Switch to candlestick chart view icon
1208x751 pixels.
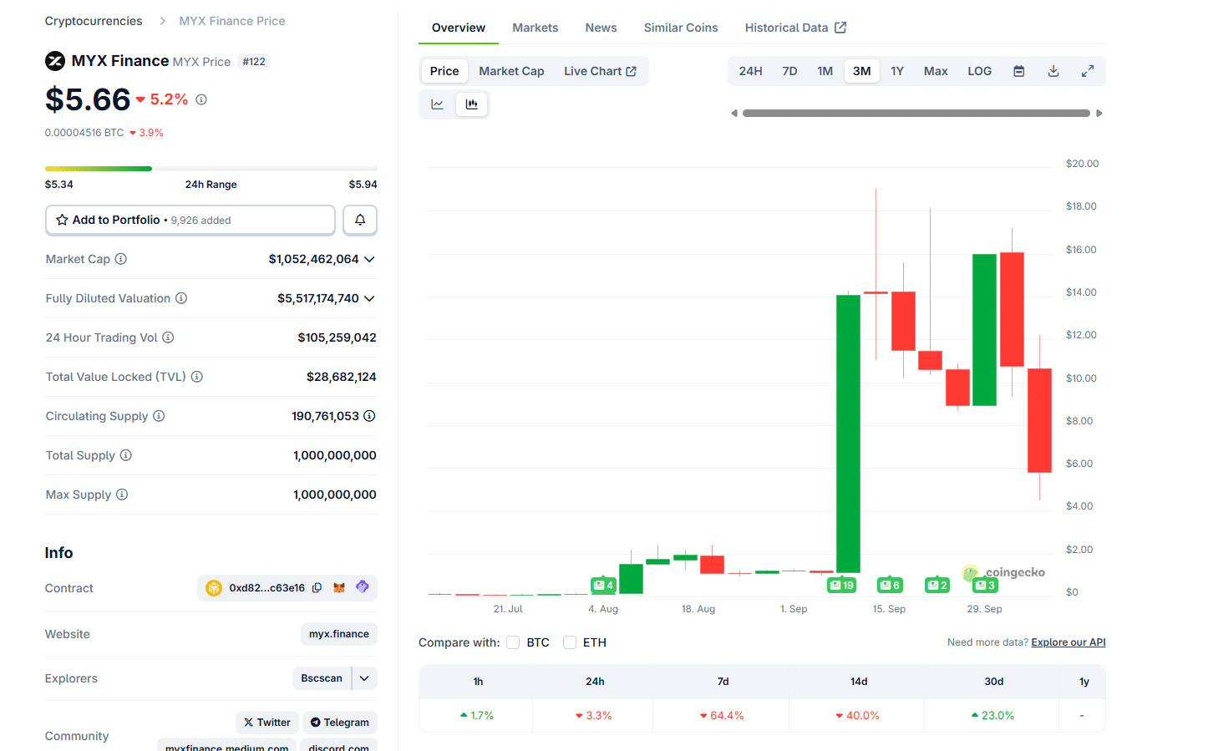471,104
